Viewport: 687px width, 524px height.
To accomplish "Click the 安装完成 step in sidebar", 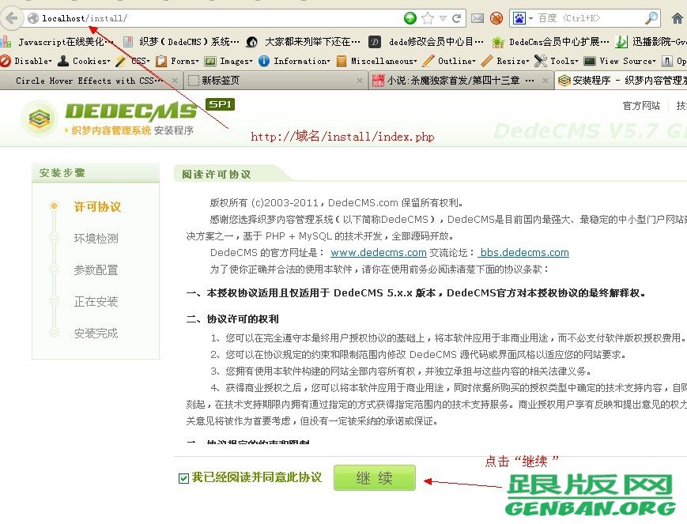I will [x=96, y=334].
